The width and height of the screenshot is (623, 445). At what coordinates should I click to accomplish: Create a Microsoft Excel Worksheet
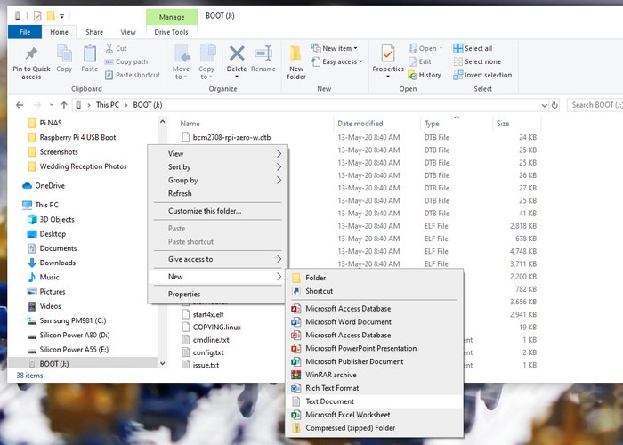coord(347,415)
